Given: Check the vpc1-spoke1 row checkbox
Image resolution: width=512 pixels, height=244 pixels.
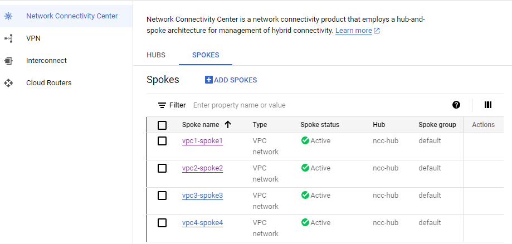Looking at the screenshot, I should tap(162, 141).
